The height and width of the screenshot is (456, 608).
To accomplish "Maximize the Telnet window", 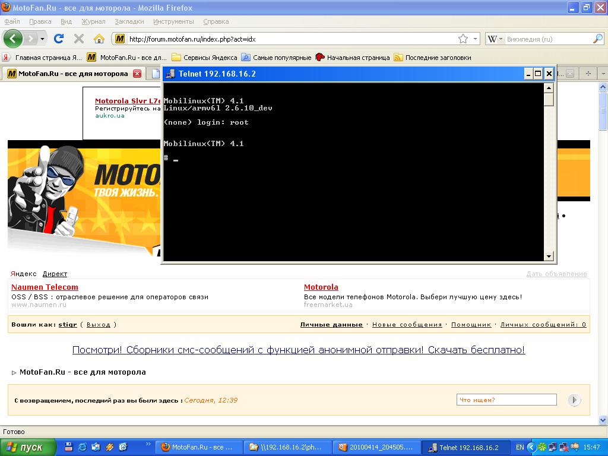I will 538,74.
